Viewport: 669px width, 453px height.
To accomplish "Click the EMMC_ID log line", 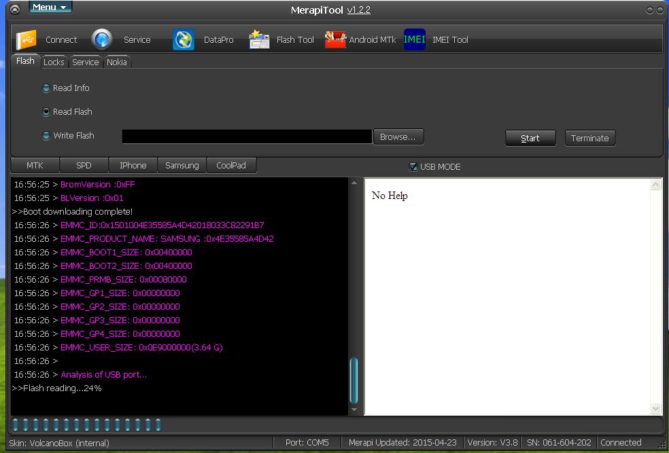I will (x=139, y=225).
